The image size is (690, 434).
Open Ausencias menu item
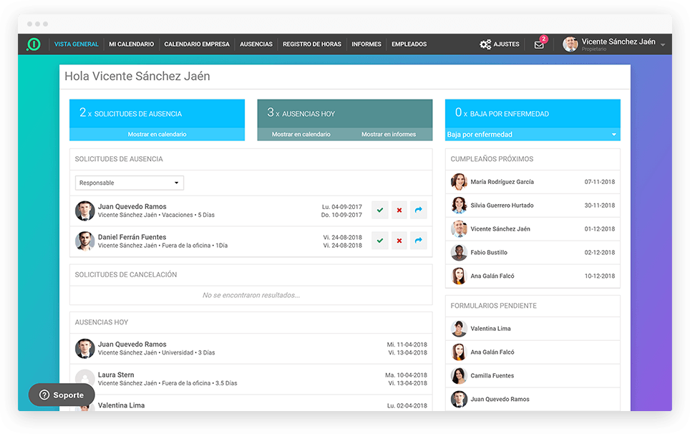click(x=256, y=44)
